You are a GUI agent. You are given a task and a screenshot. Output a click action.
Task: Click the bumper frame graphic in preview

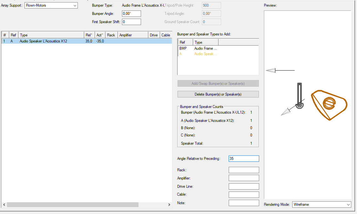(299, 94)
